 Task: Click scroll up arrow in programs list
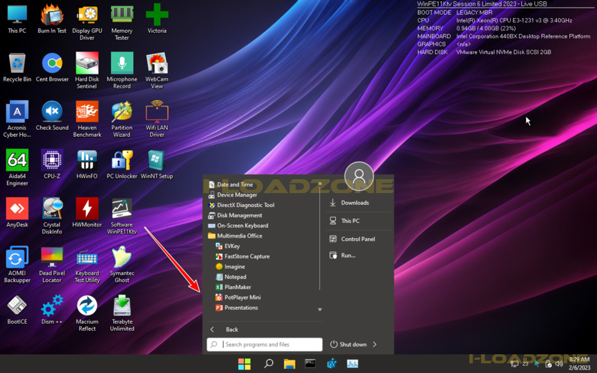(320, 183)
